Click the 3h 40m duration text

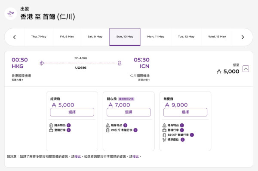81,58
